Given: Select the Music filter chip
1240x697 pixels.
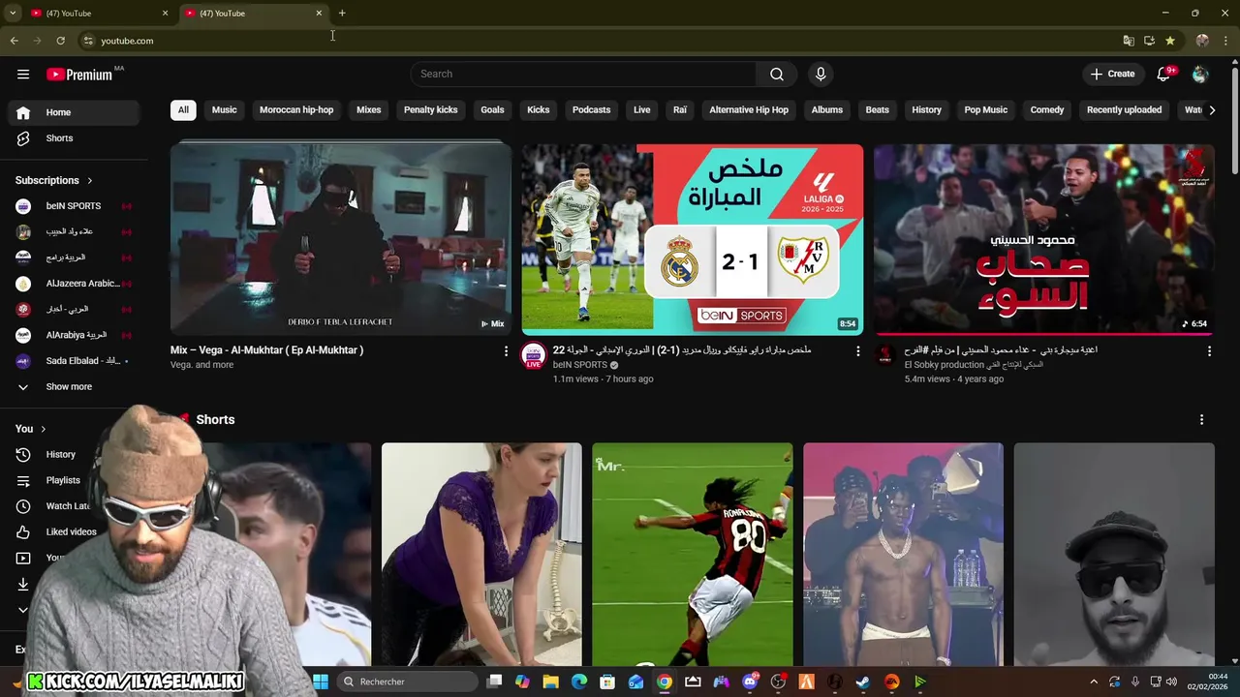Looking at the screenshot, I should pyautogui.click(x=224, y=109).
